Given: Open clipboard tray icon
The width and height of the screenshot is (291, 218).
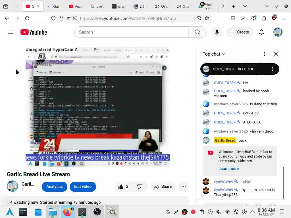Looking at the screenshot, I should (202, 212).
